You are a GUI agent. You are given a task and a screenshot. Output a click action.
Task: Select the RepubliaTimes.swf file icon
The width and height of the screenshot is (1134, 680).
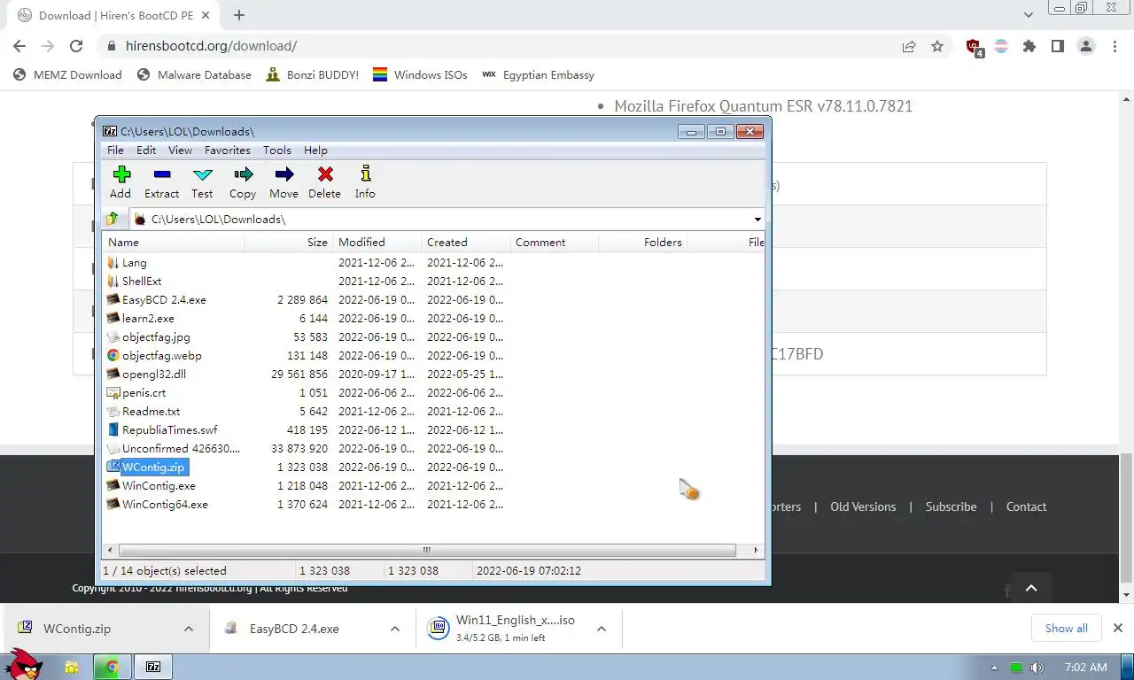point(113,429)
